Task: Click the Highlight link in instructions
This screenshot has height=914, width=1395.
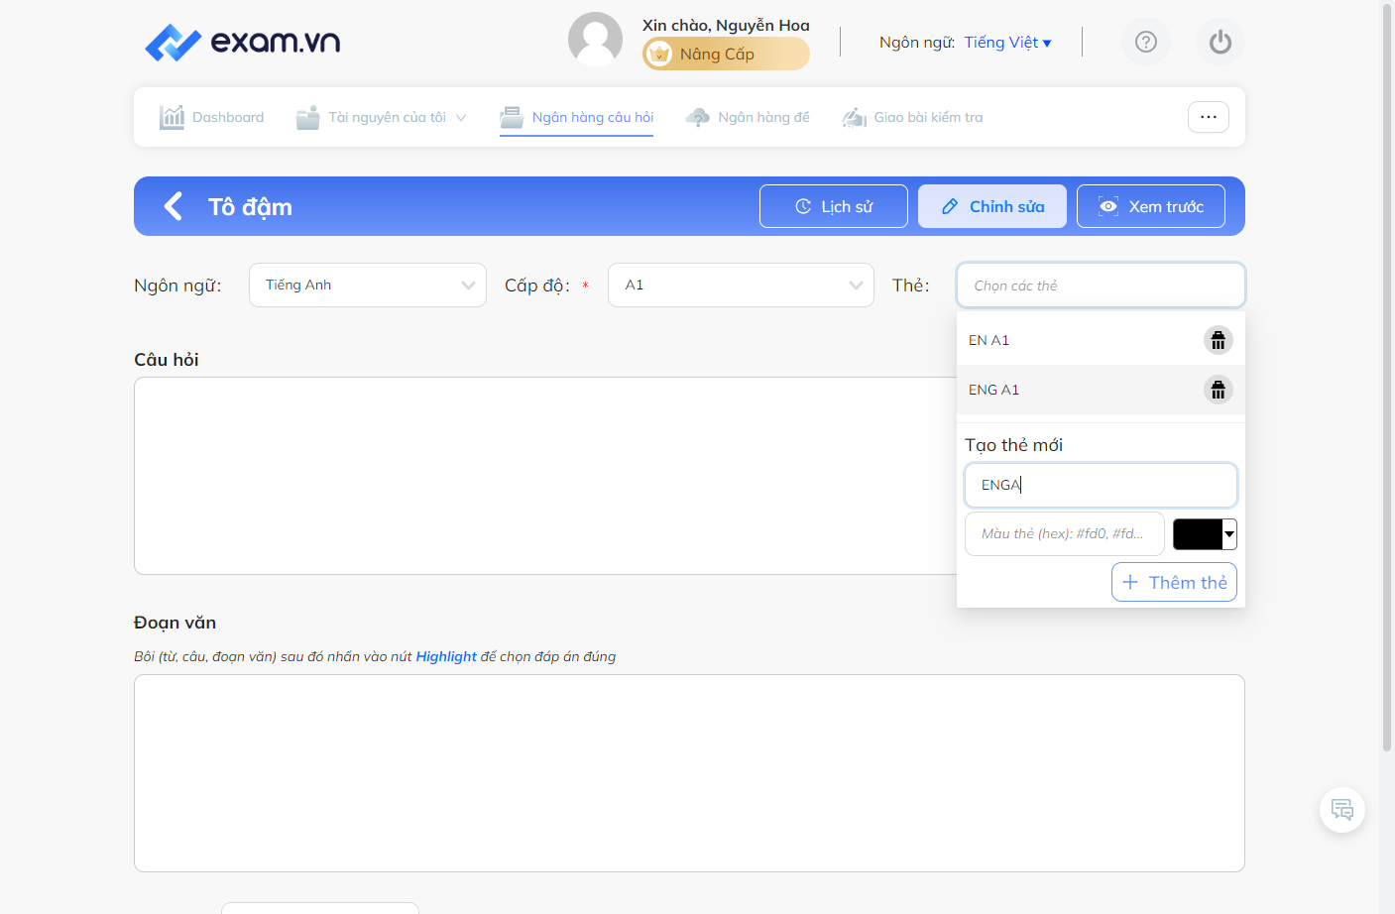Action: coord(446,656)
